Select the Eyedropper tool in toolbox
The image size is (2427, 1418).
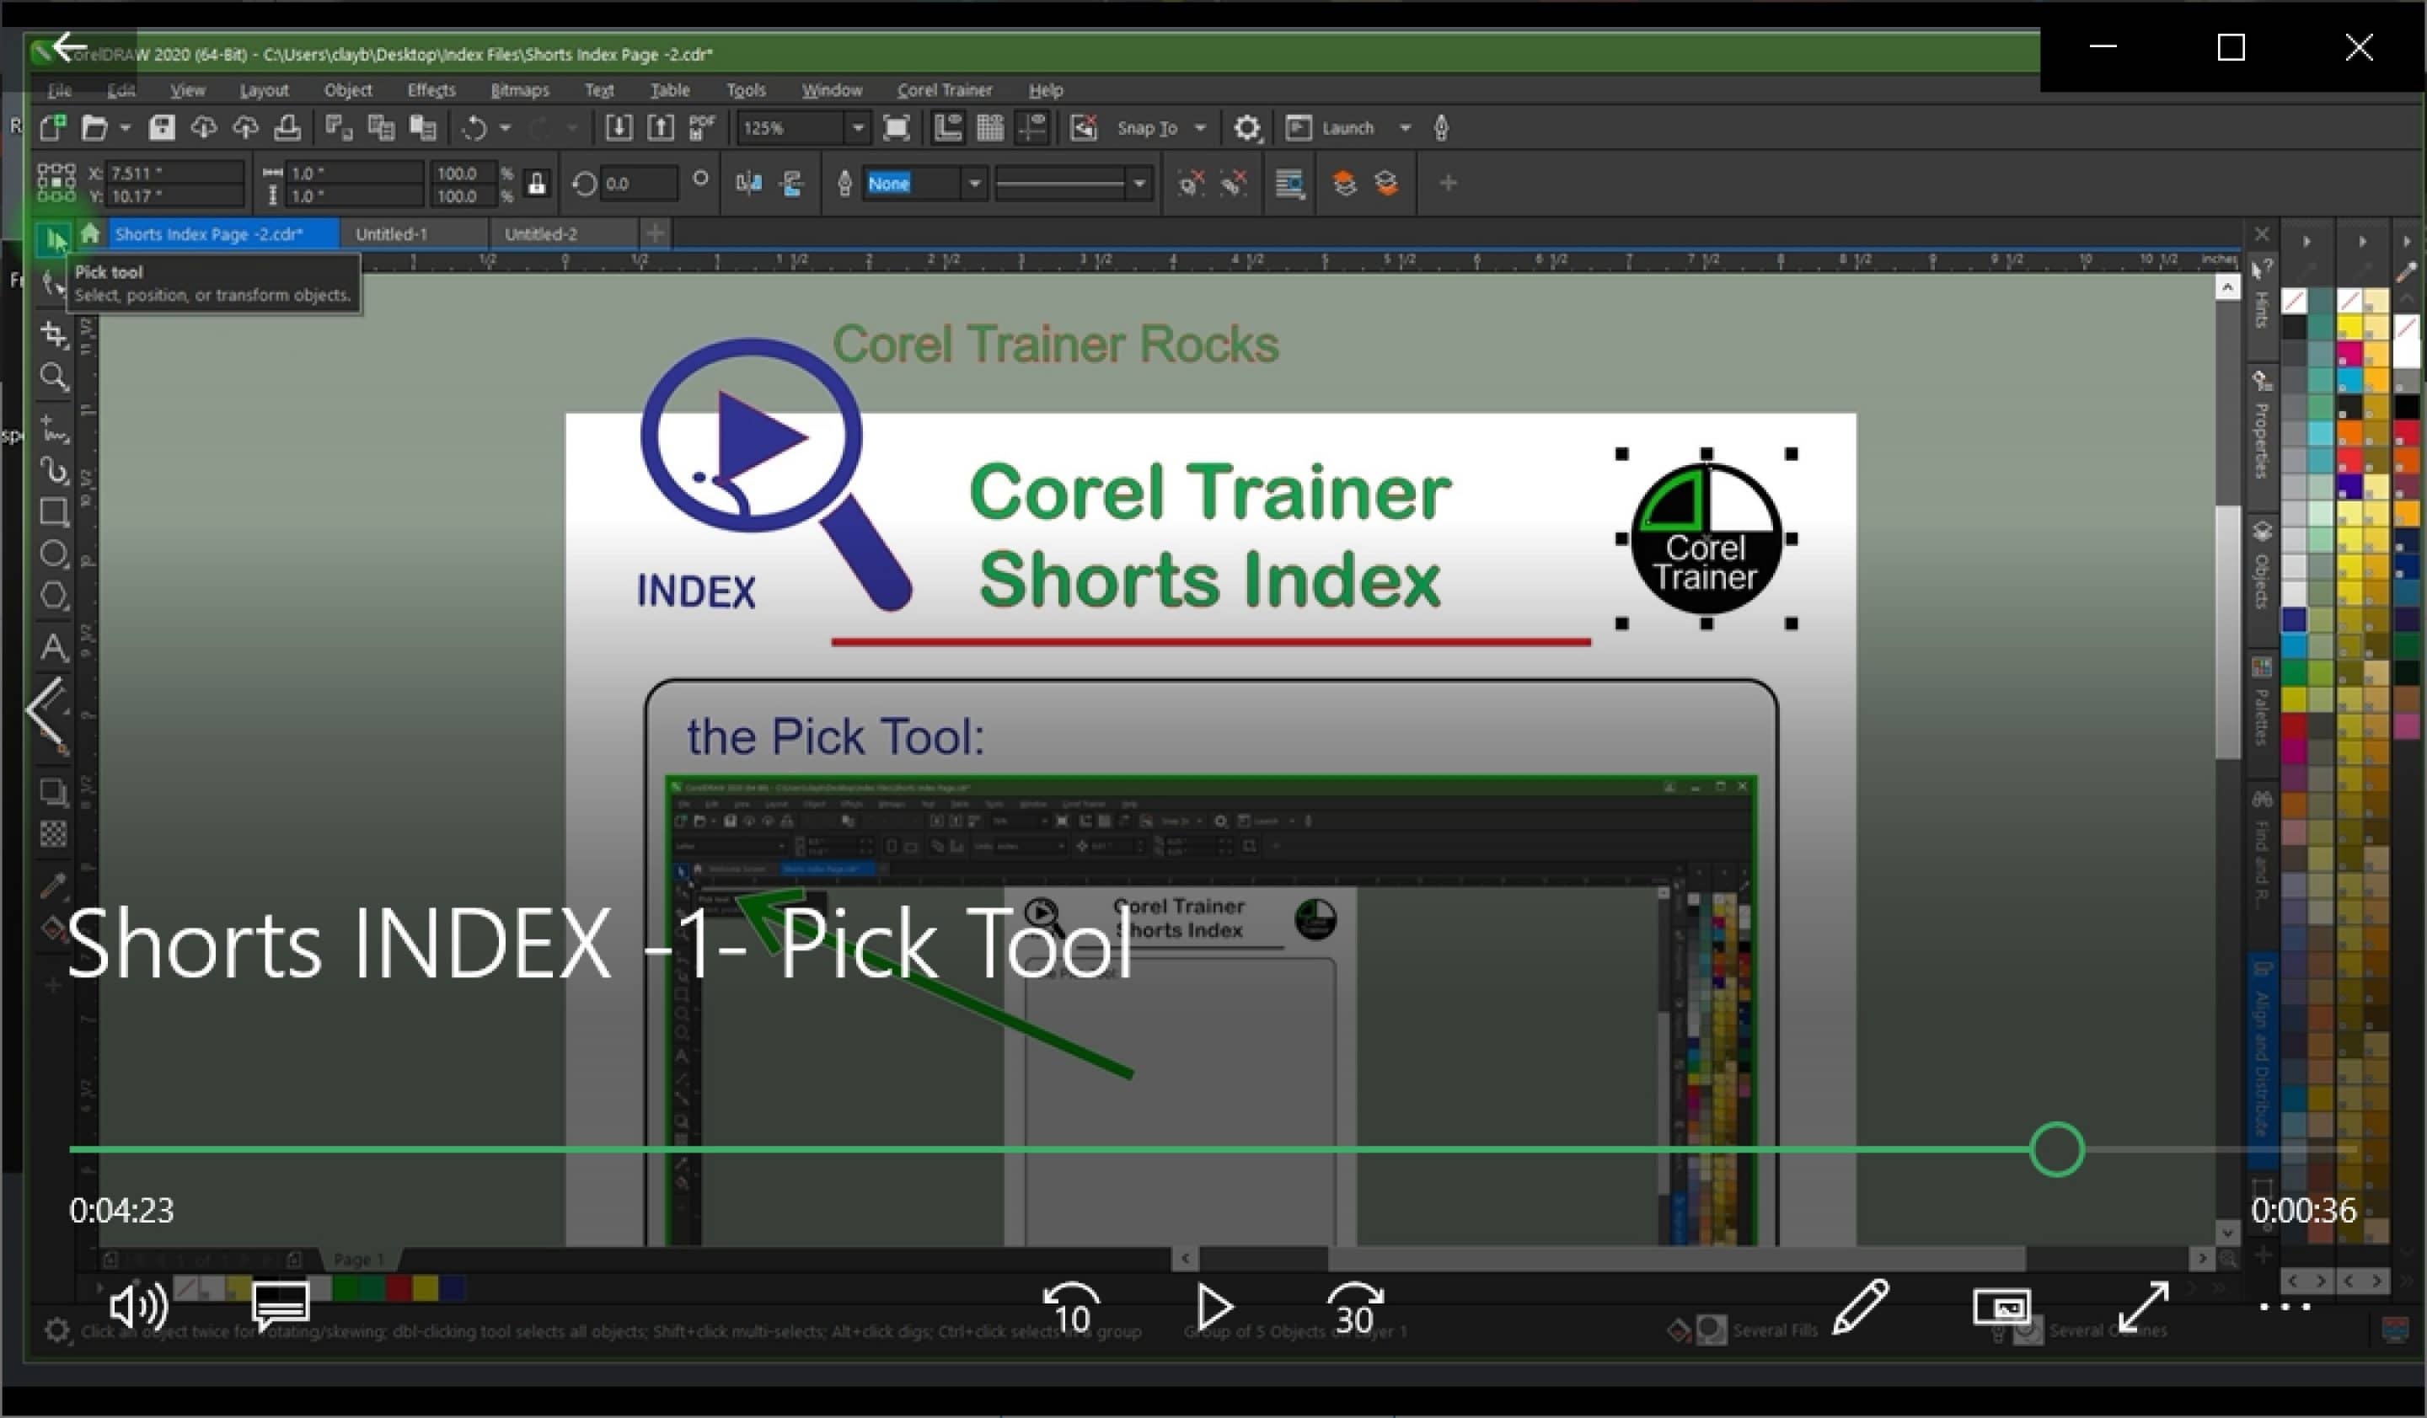tap(54, 886)
